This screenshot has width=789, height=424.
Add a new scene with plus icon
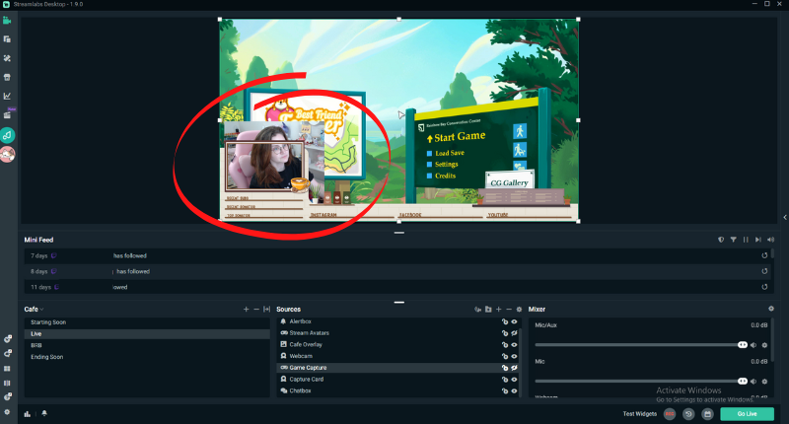[246, 309]
